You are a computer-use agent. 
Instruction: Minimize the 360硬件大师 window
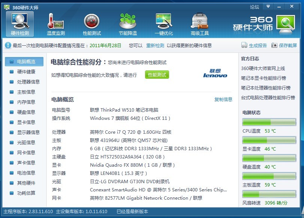tap(279, 7)
